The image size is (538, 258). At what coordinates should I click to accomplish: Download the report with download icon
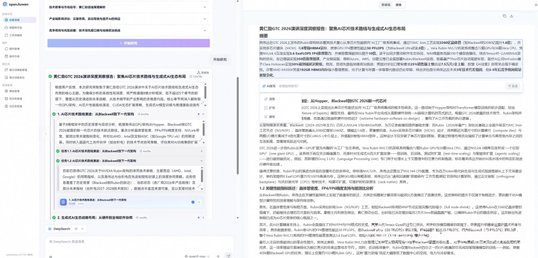[x=511, y=16]
